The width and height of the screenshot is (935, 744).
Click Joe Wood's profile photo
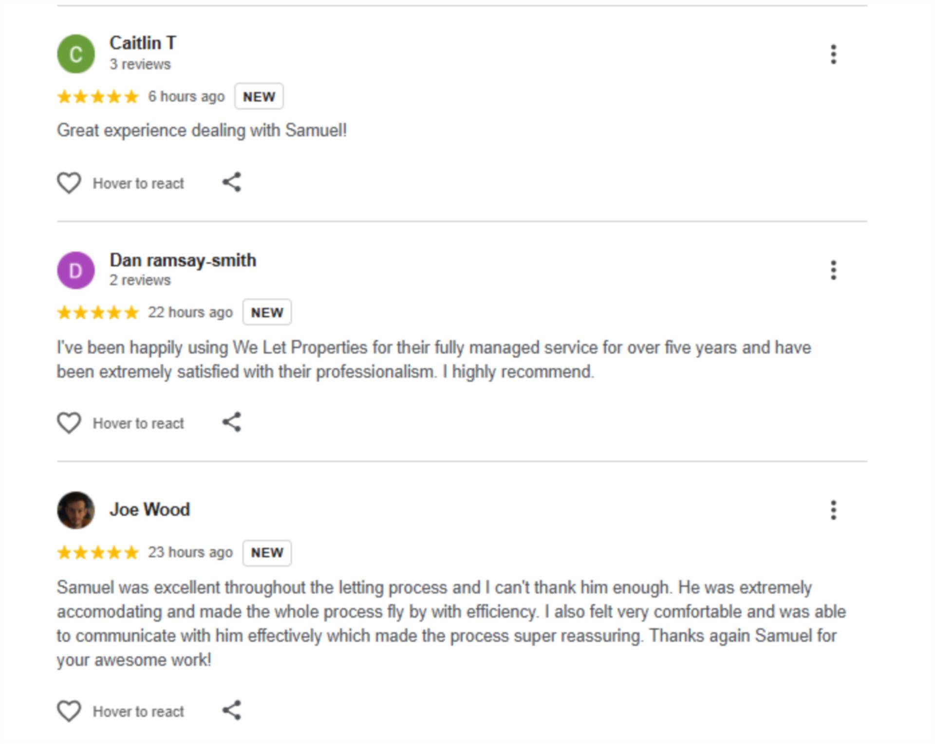pos(76,510)
